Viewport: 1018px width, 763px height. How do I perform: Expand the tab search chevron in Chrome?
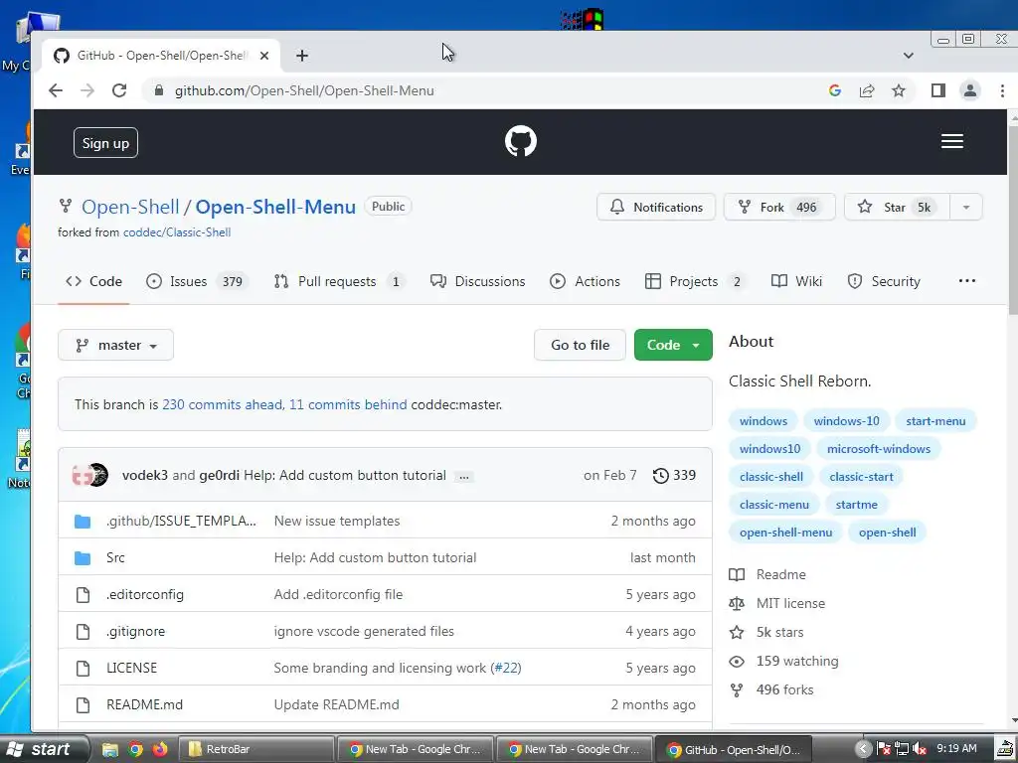pos(909,56)
